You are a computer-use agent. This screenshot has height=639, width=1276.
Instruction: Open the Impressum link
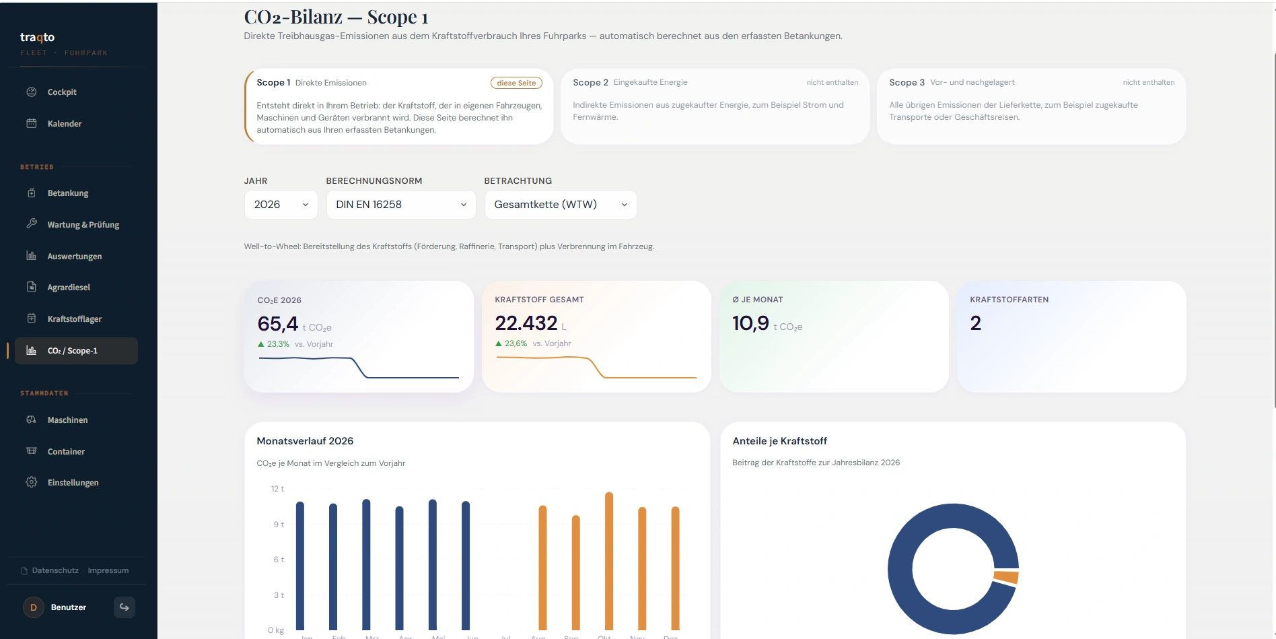(108, 570)
